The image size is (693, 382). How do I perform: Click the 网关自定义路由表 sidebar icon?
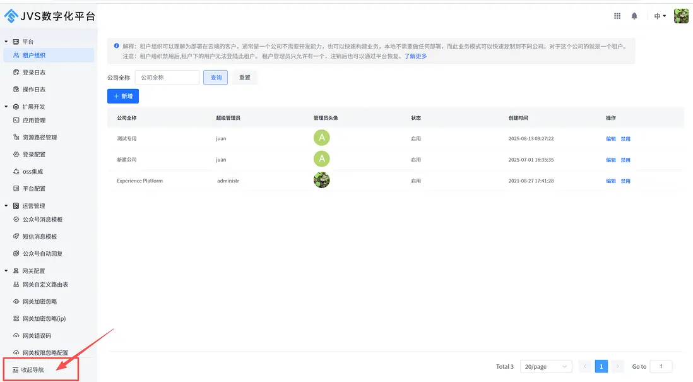(x=16, y=284)
